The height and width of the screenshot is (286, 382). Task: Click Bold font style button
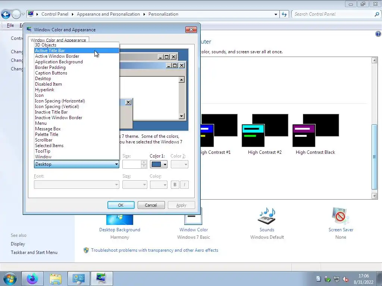point(175,185)
